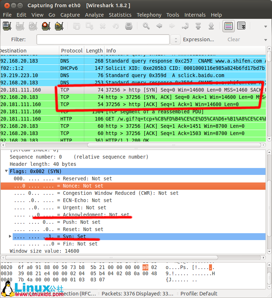Open the Edit menu
The width and height of the screenshot is (272, 298).
pyautogui.click(x=21, y=15)
